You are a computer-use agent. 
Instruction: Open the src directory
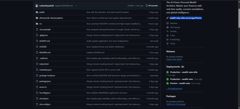coord(40,24)
